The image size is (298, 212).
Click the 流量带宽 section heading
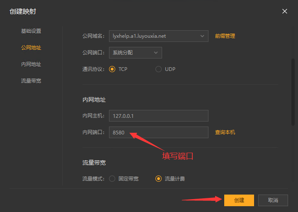(x=94, y=163)
